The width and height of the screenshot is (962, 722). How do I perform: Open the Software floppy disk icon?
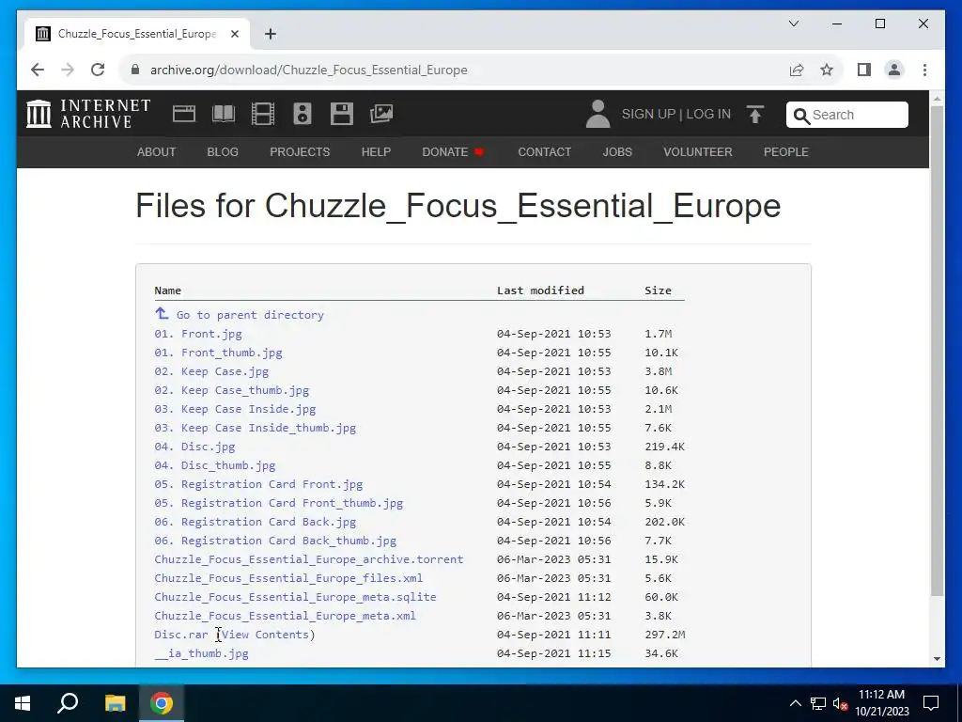click(342, 114)
